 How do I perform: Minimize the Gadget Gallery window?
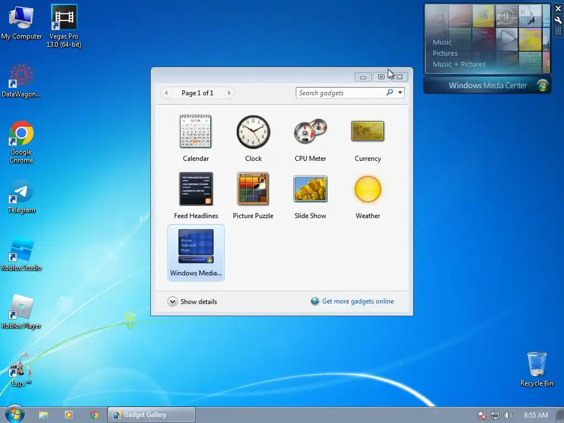click(363, 77)
